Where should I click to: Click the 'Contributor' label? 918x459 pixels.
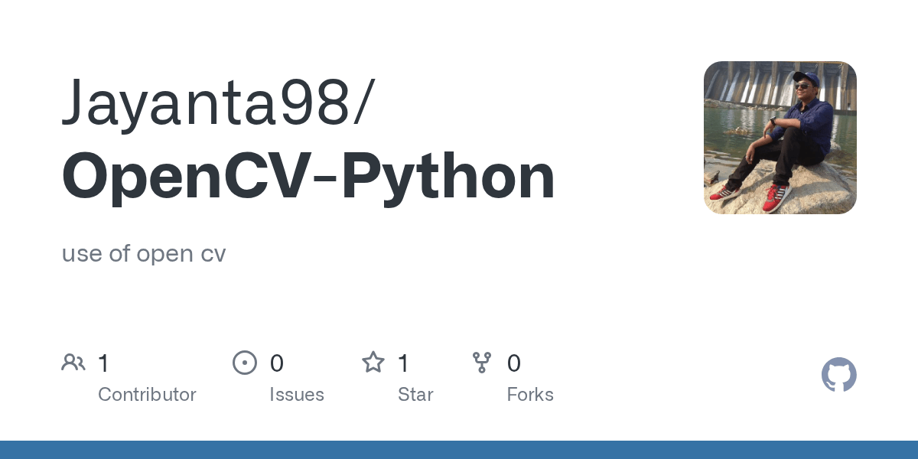(147, 395)
